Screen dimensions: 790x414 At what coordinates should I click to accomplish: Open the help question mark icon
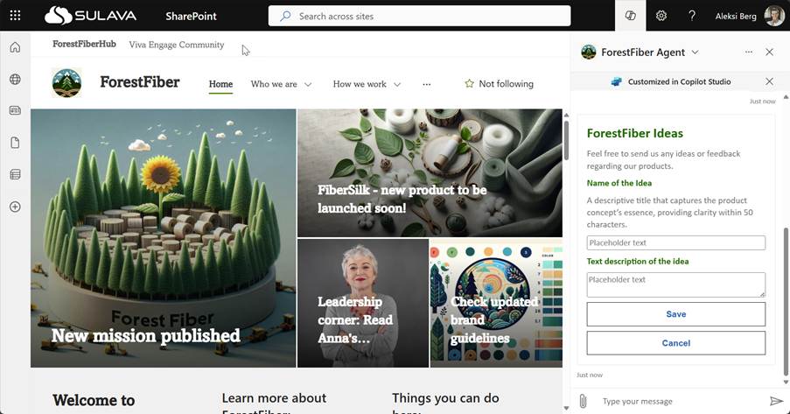[692, 16]
